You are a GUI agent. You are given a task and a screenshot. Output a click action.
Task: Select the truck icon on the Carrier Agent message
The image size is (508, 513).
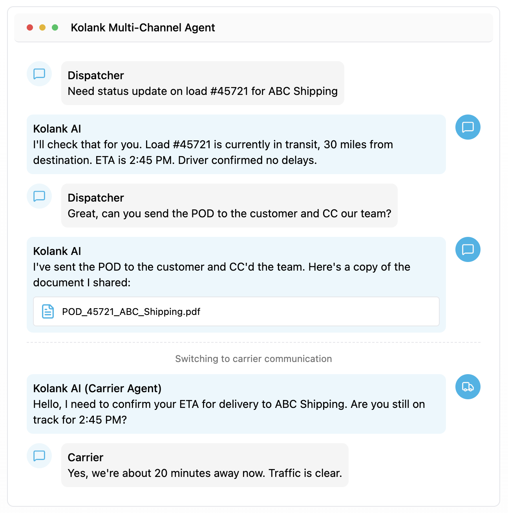(468, 387)
